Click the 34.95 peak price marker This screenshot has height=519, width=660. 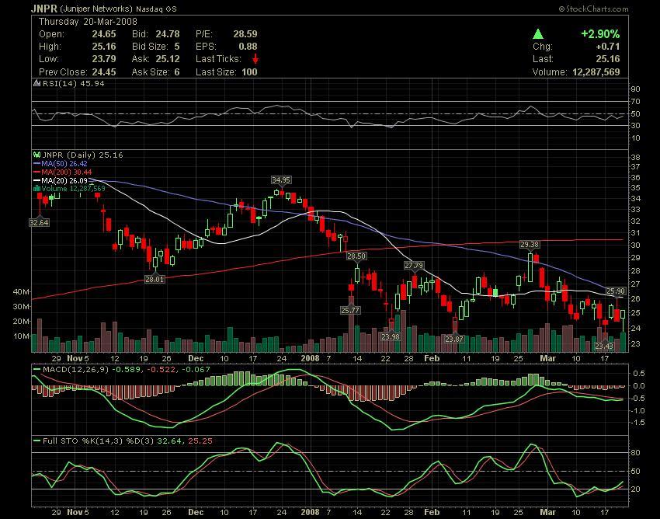281,180
